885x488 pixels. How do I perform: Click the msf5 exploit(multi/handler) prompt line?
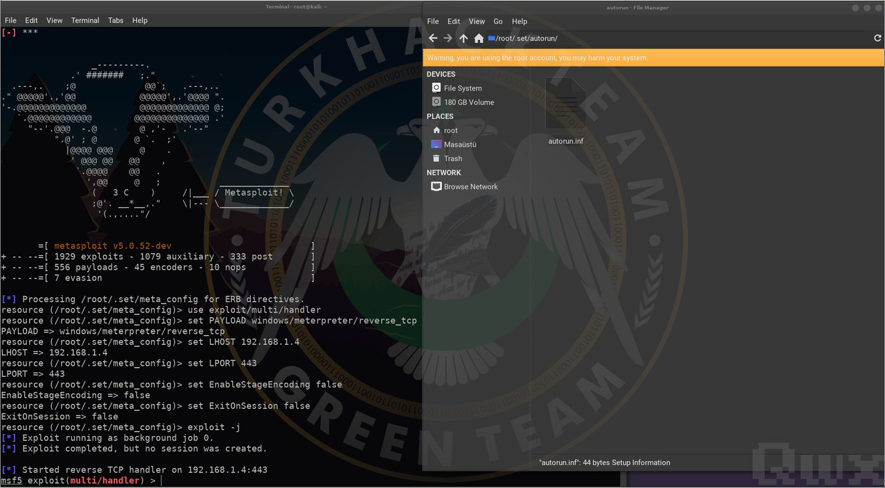tap(78, 480)
